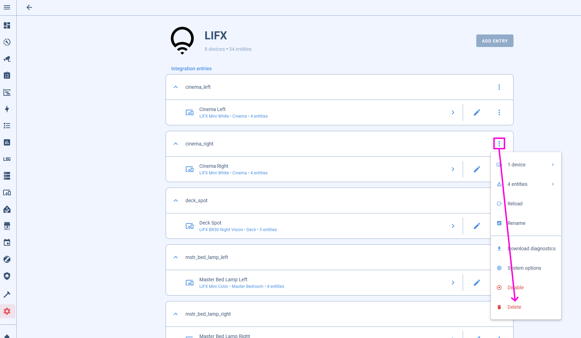Viewport: 581px width, 338px height.
Task: Click the three-dot menu for cinema_right entry
Action: (499, 144)
